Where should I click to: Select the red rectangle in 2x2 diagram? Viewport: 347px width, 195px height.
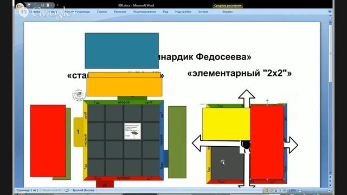click(x=267, y=142)
